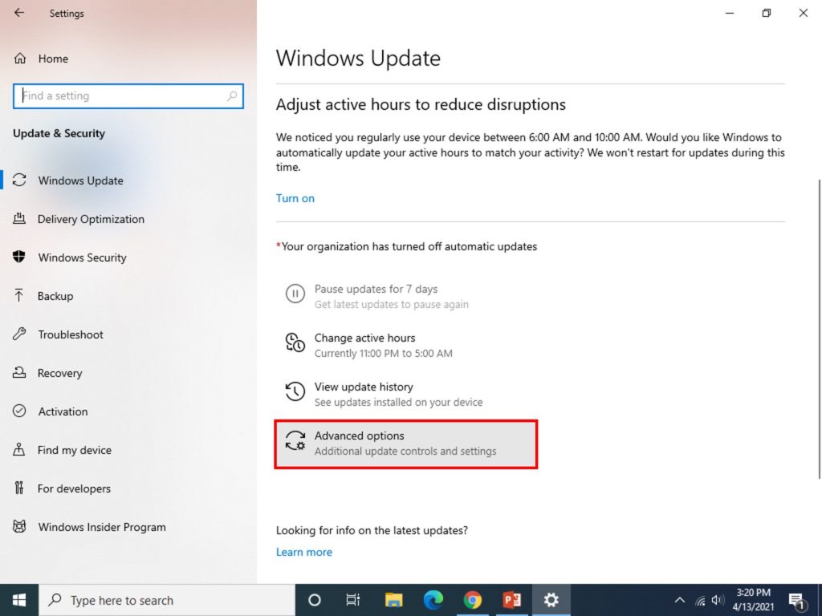This screenshot has height=616, width=822.
Task: Launch Google Chrome from the taskbar
Action: coord(472,600)
